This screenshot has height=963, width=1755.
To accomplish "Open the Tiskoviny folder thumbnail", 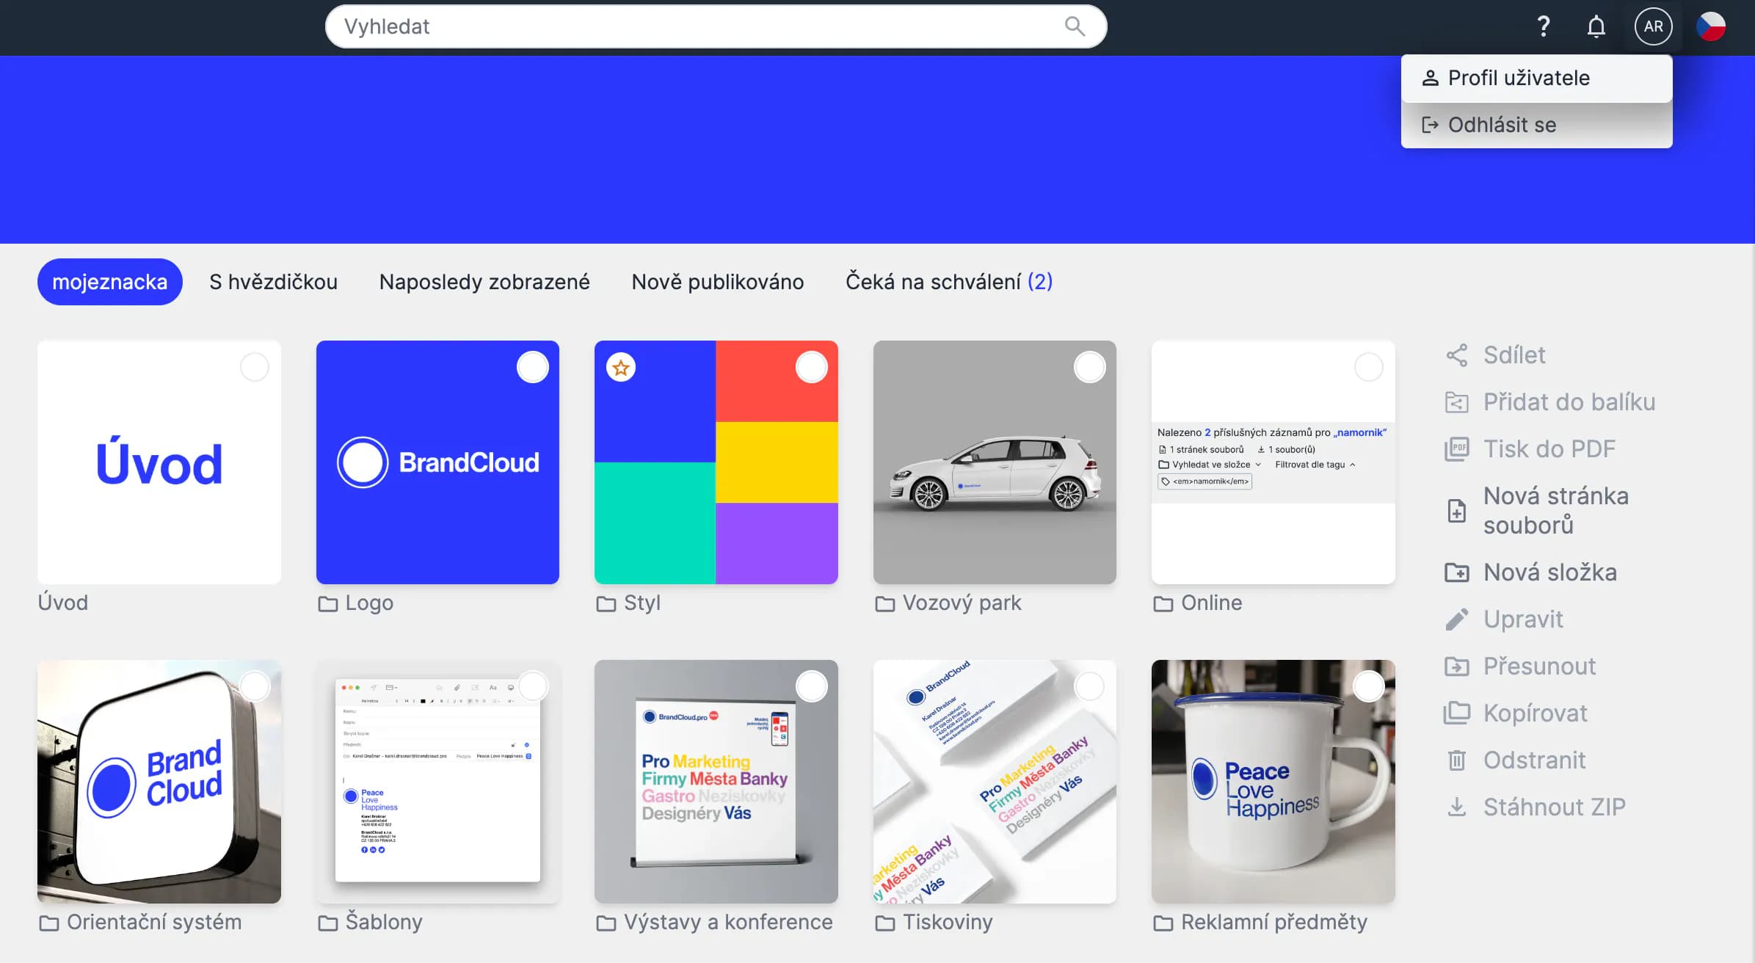I will 994,781.
